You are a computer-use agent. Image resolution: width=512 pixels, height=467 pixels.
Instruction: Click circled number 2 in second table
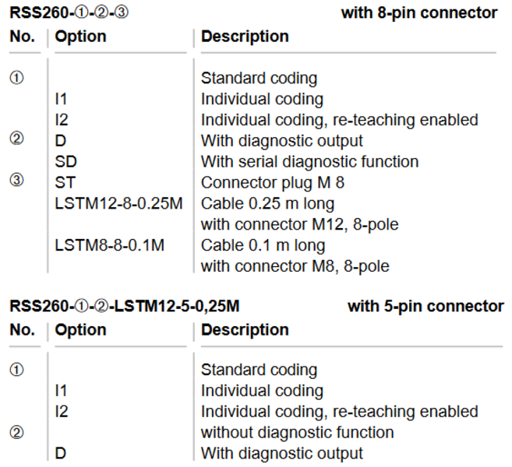point(16,432)
